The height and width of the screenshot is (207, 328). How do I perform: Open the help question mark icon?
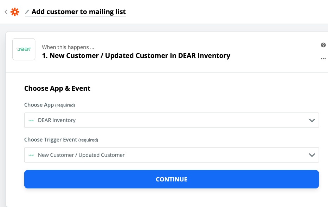coord(323,45)
